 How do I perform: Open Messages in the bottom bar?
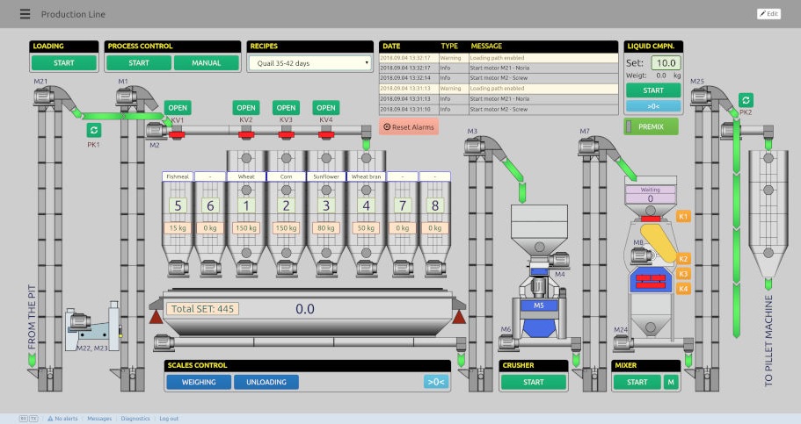[99, 419]
